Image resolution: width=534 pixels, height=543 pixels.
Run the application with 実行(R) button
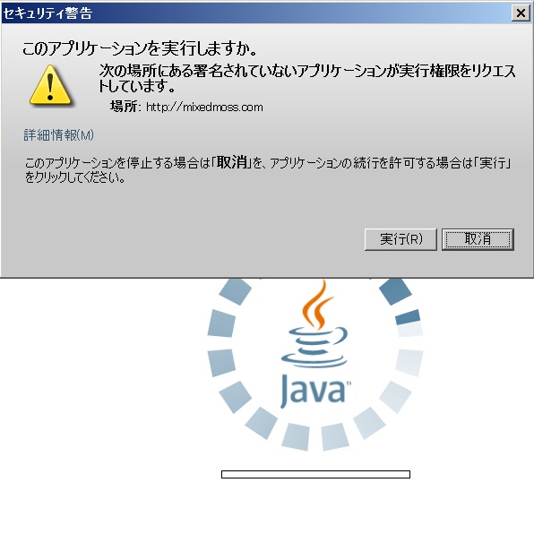click(400, 239)
